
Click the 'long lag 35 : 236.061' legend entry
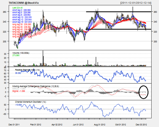point(22,27)
